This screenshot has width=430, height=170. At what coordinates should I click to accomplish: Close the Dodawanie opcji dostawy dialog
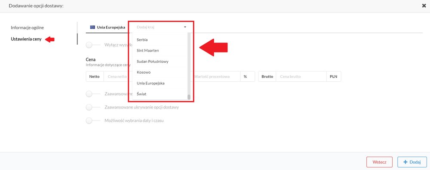(x=424, y=6)
